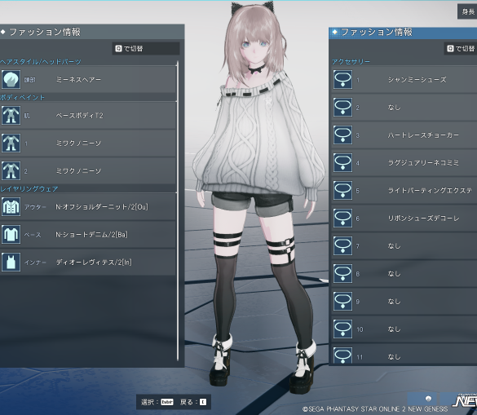
Task: Click accessory slot 3 necklace icon
Action: click(x=342, y=135)
